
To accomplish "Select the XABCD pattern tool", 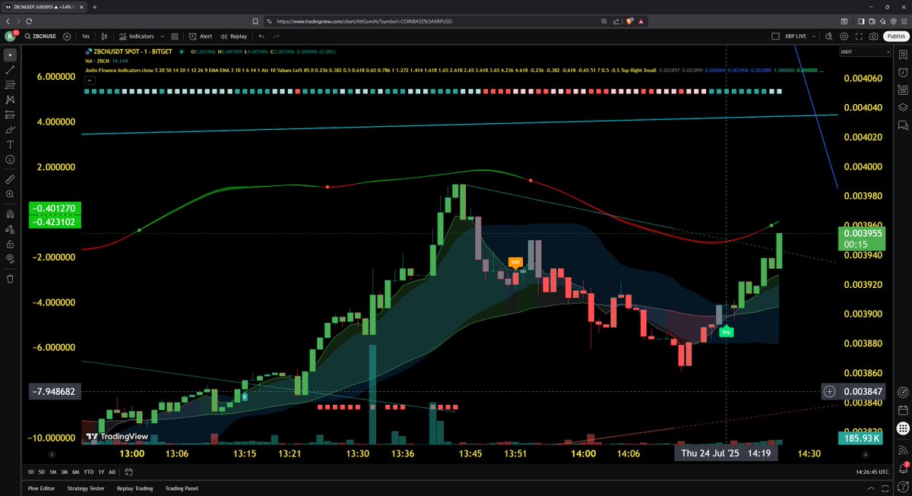I will click(10, 100).
